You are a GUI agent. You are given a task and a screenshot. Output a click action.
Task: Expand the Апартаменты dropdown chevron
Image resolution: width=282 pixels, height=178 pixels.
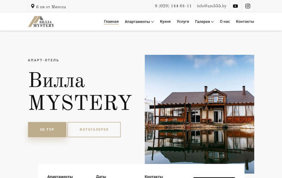(x=152, y=22)
